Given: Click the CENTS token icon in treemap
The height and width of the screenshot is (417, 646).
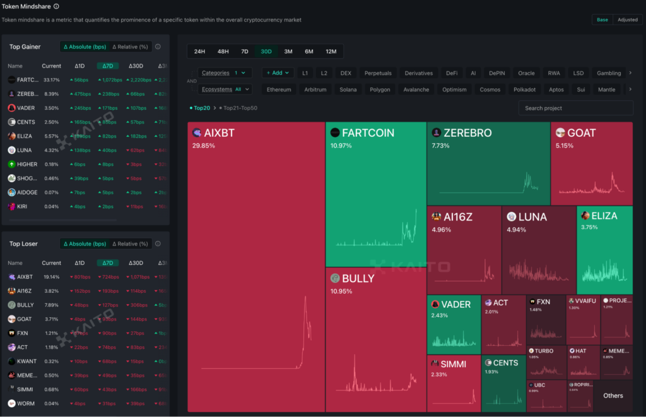Looking at the screenshot, I should click(x=488, y=363).
